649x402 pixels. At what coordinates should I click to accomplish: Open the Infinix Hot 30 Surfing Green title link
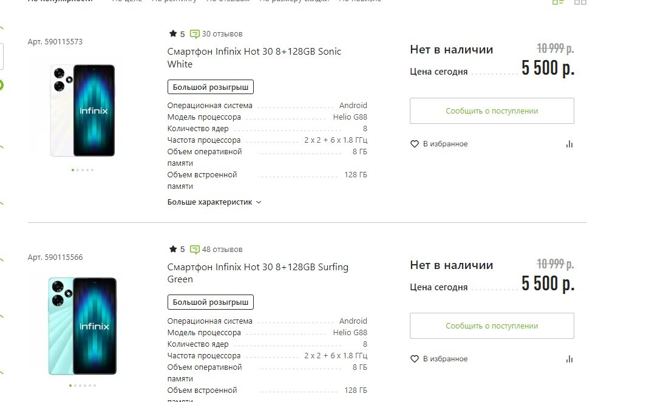pos(257,273)
